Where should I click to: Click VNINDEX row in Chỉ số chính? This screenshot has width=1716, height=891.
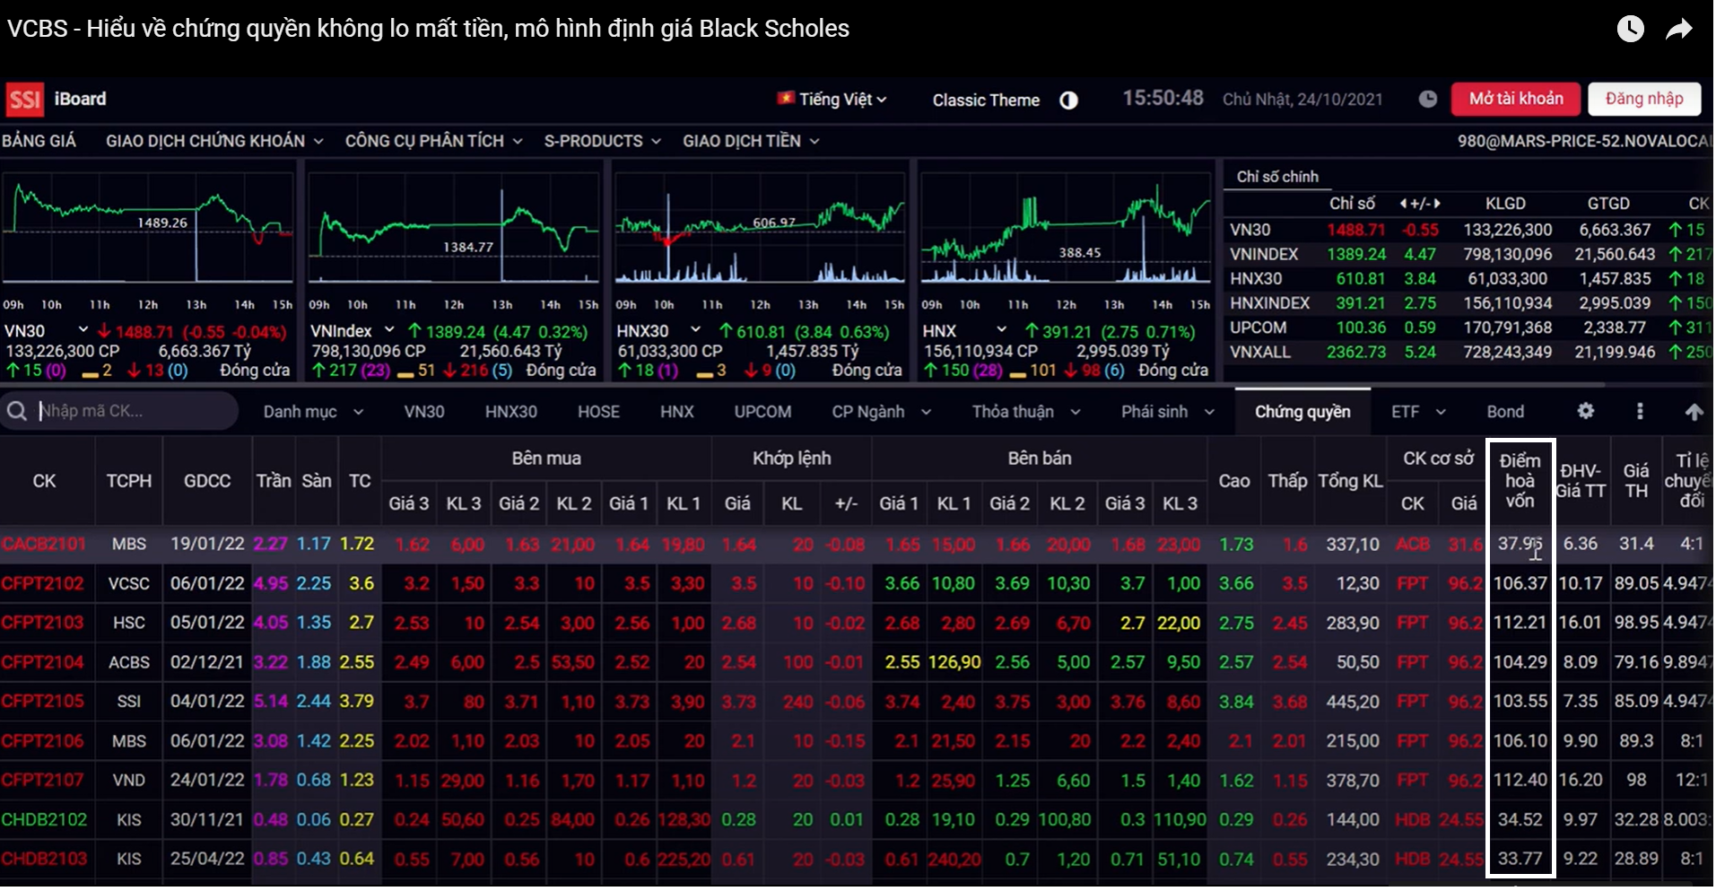pos(1469,255)
